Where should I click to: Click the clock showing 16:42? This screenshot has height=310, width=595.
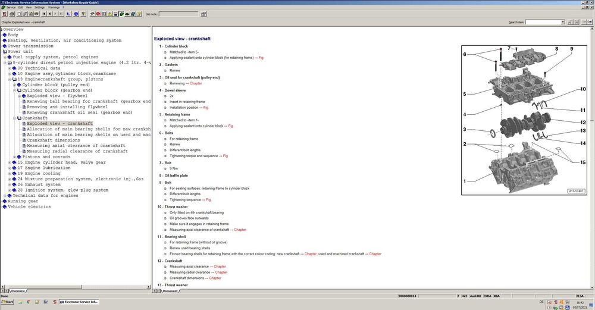coord(580,303)
